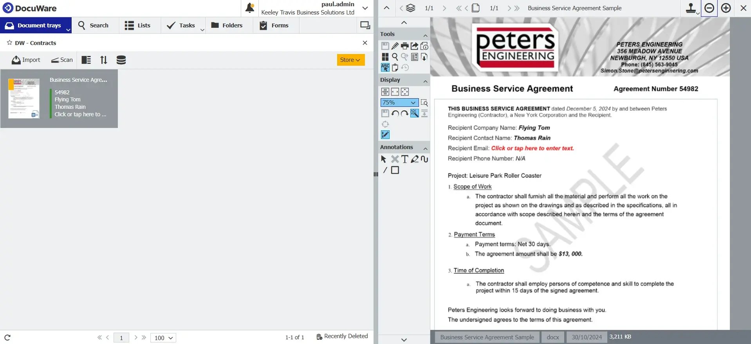This screenshot has height=344, width=751.
Task: Click the database stack icon in tray toolbar
Action: tap(121, 60)
